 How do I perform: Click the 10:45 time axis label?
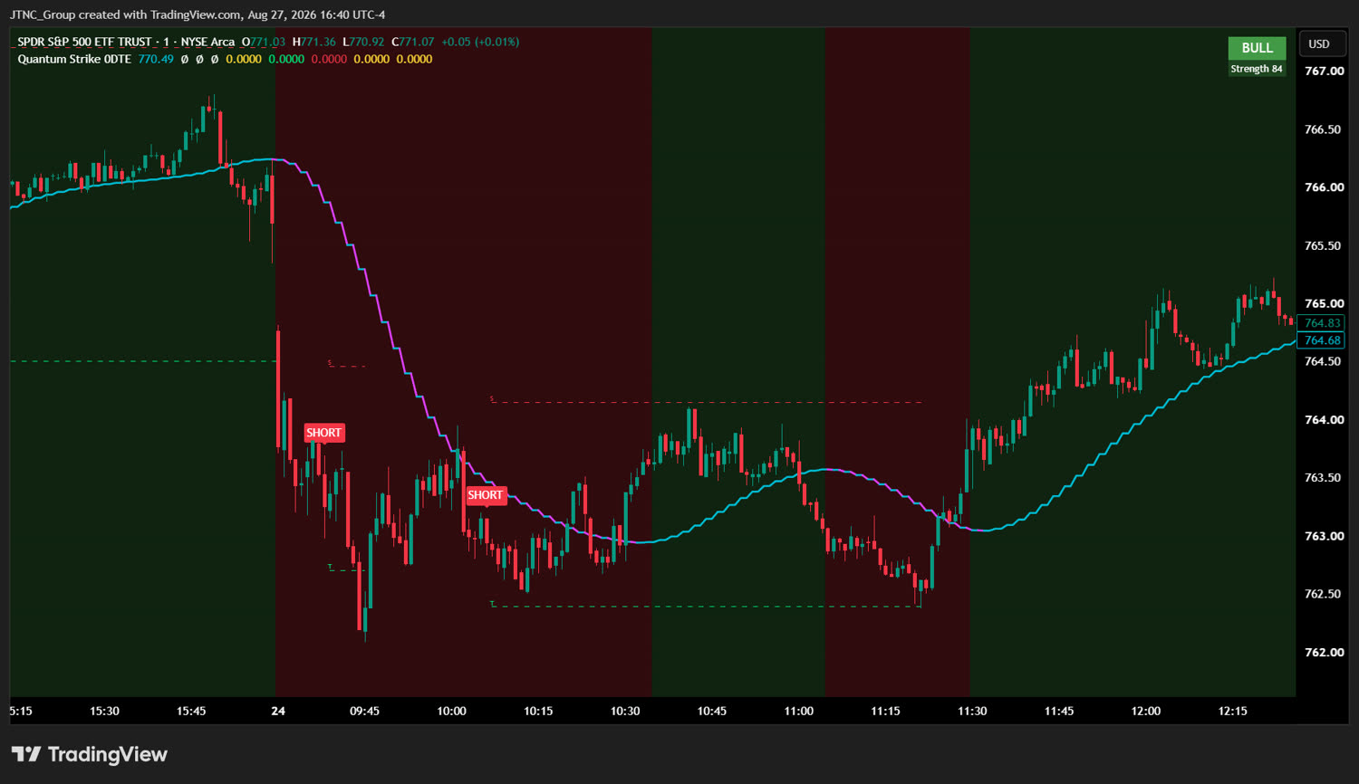point(712,711)
